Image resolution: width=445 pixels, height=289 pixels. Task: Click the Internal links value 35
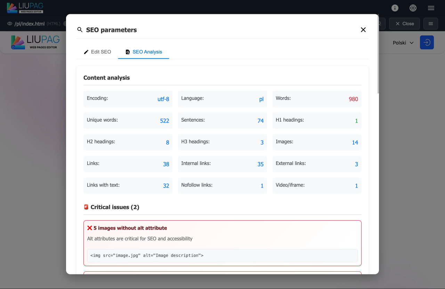point(260,164)
